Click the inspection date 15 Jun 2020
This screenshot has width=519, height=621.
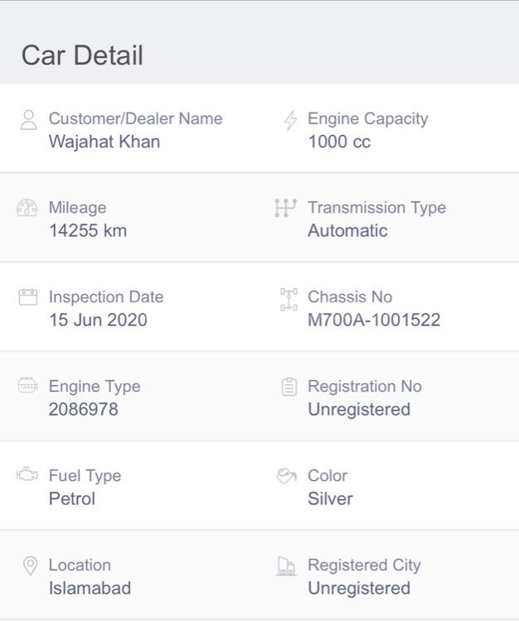click(x=98, y=320)
